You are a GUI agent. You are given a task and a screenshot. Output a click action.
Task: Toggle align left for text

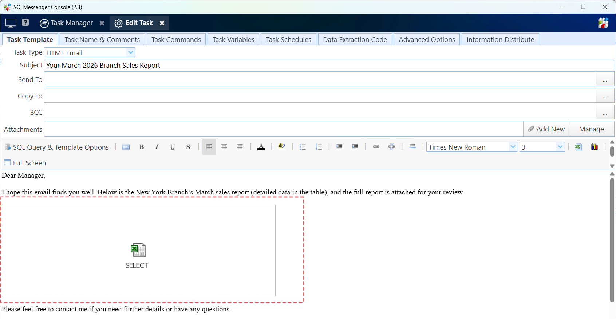pos(209,147)
